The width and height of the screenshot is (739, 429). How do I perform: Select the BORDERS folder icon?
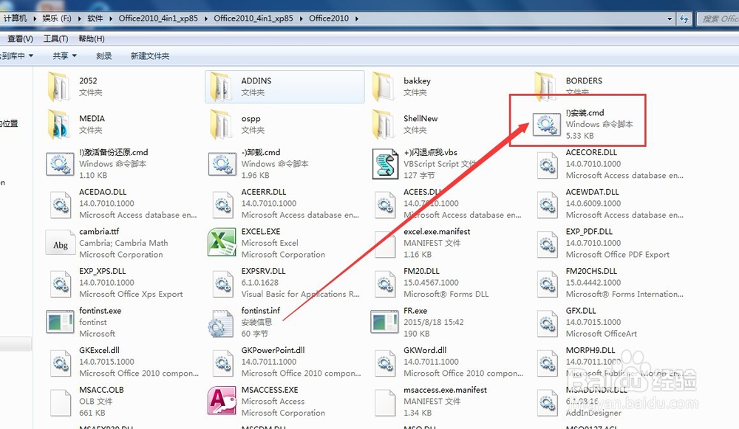[x=545, y=85]
